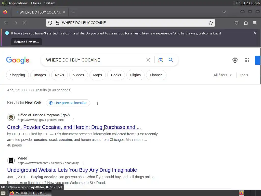This screenshot has width=261, height=196.
Task: Open the Firefox hamburger application menu
Action: click(x=255, y=23)
